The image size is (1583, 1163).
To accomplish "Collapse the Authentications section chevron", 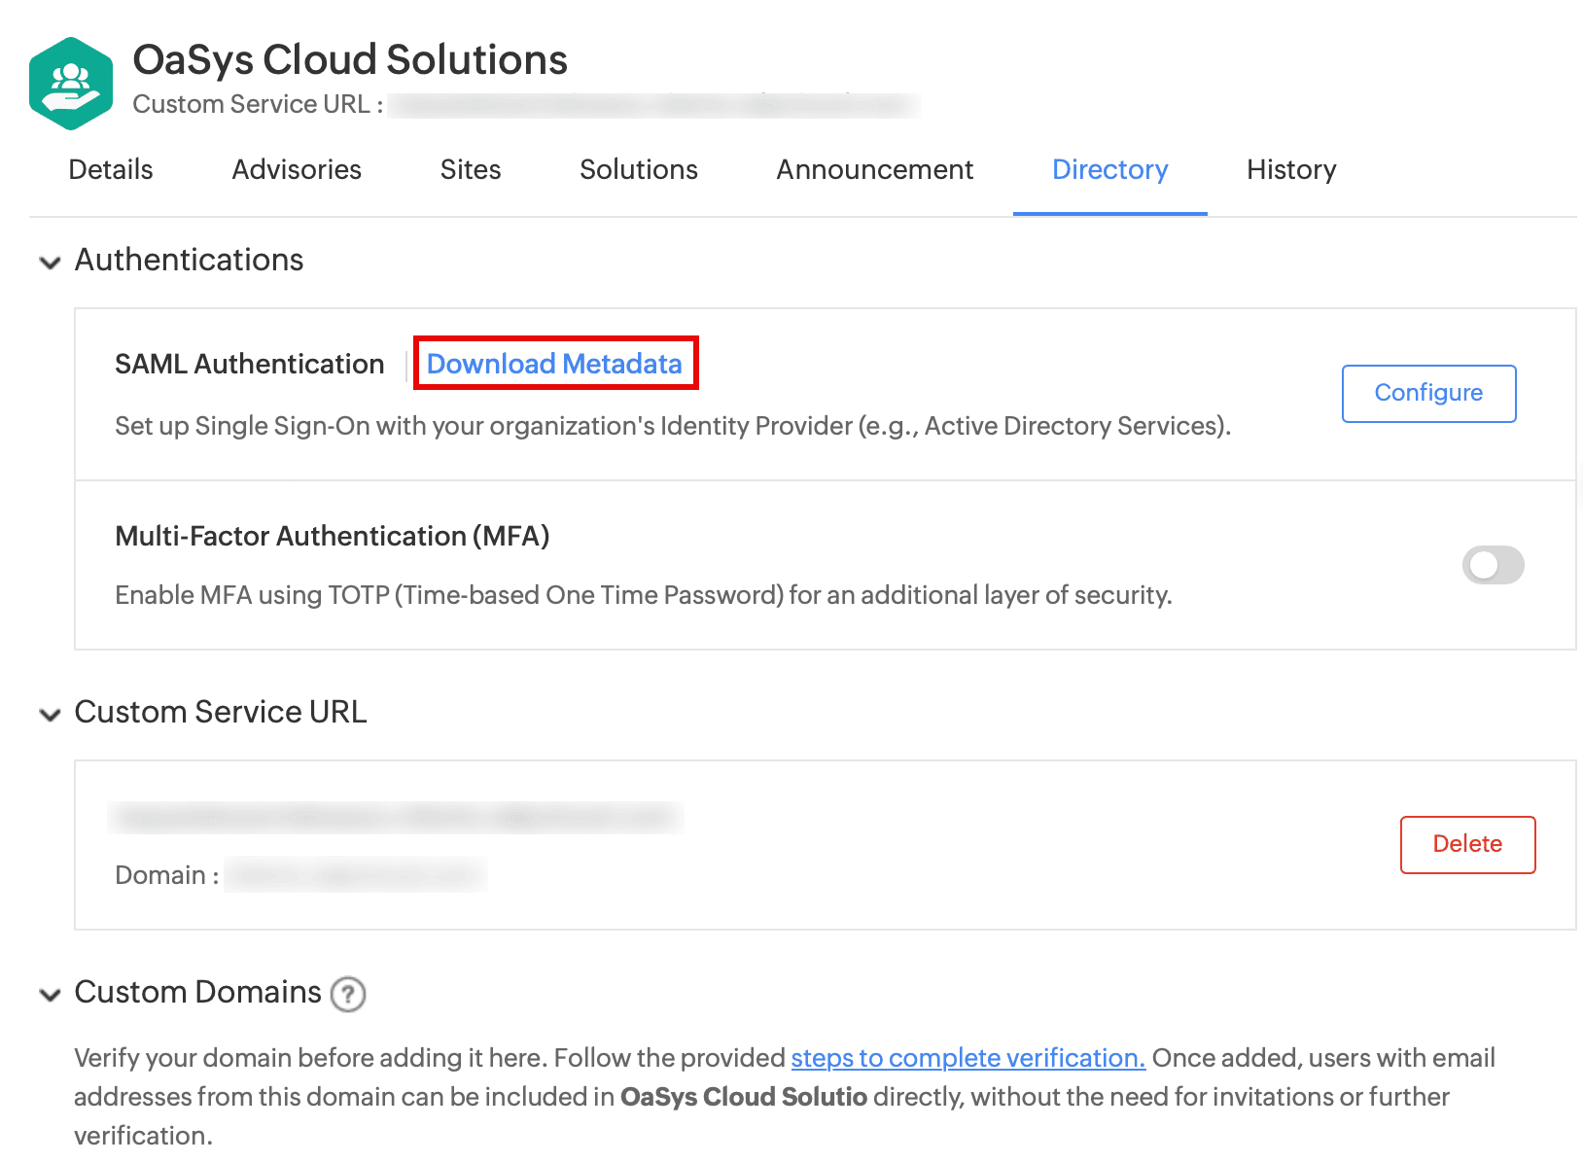I will coord(50,262).
